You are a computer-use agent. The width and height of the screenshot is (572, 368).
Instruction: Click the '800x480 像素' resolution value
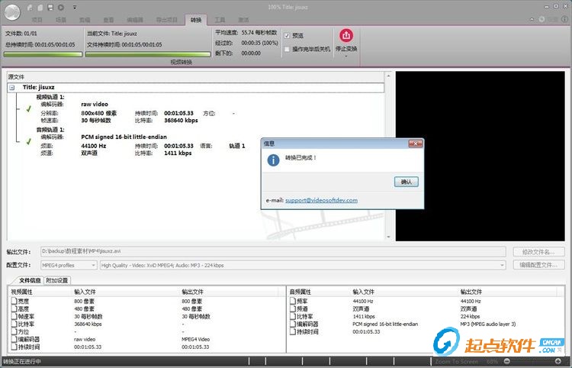tap(99, 113)
